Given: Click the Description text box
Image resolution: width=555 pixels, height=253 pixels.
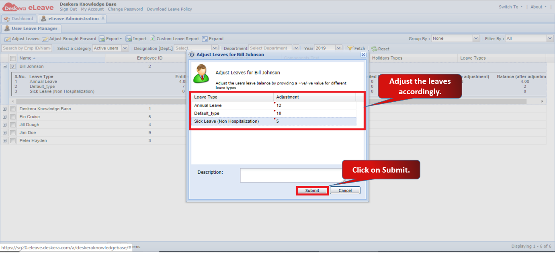Looking at the screenshot, I should (293, 175).
